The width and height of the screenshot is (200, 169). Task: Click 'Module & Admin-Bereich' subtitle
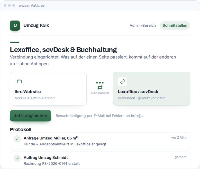[35, 98]
